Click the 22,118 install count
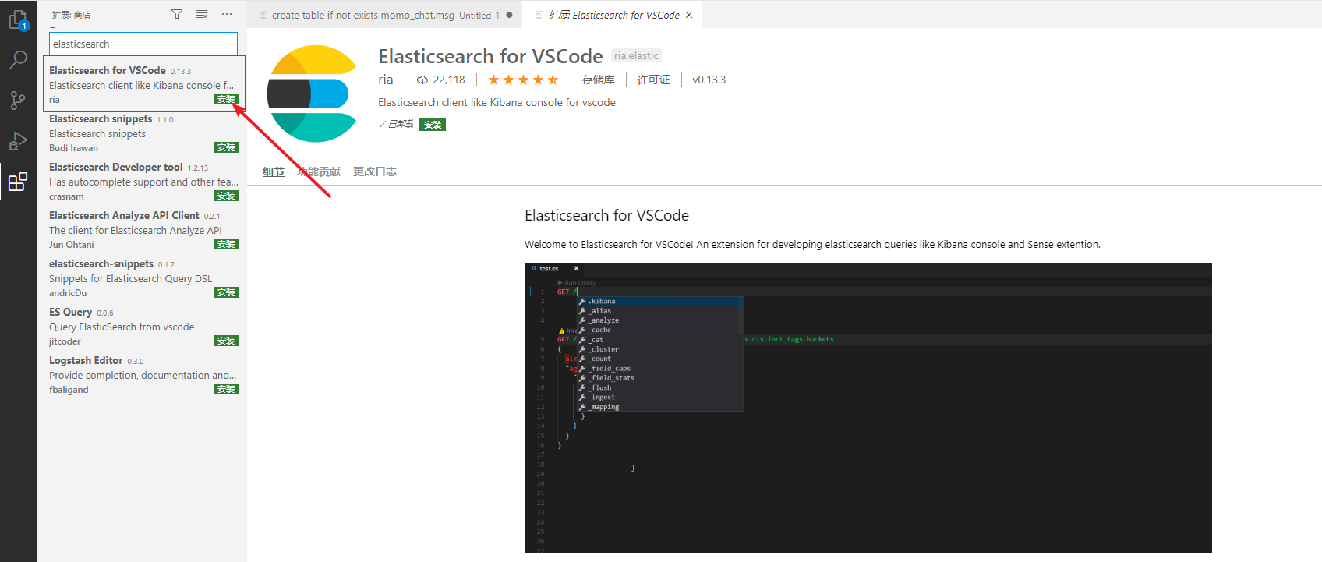The image size is (1322, 562). click(x=441, y=80)
